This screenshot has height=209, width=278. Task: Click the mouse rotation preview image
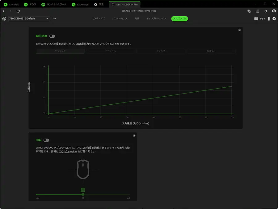tap(83, 169)
